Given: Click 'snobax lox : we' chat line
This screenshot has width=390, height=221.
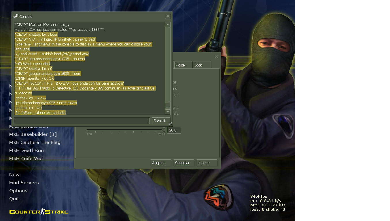Looking at the screenshot, I should pyautogui.click(x=28, y=108).
